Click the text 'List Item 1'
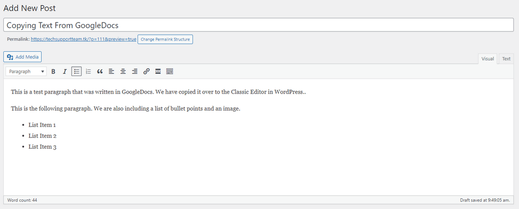Viewport: 519px width, 209px height. pos(42,125)
